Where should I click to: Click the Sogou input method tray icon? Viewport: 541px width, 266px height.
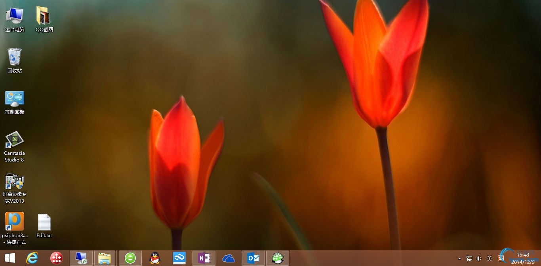pos(501,258)
